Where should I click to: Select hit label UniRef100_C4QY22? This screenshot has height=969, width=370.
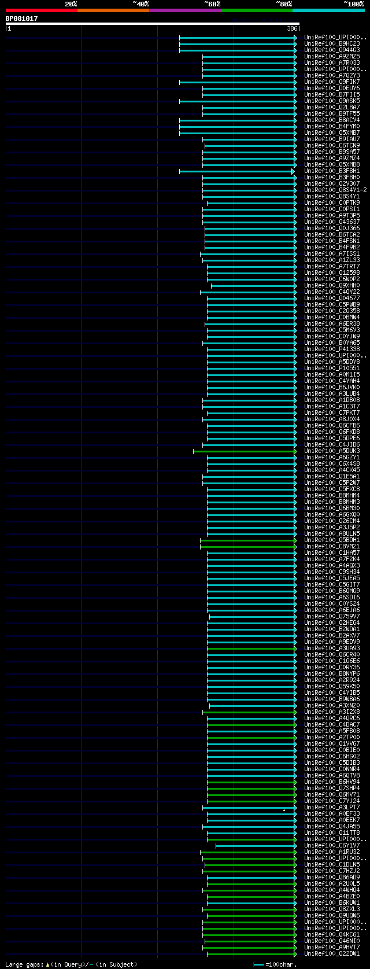[332, 292]
